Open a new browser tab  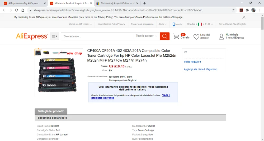[x=144, y=3]
